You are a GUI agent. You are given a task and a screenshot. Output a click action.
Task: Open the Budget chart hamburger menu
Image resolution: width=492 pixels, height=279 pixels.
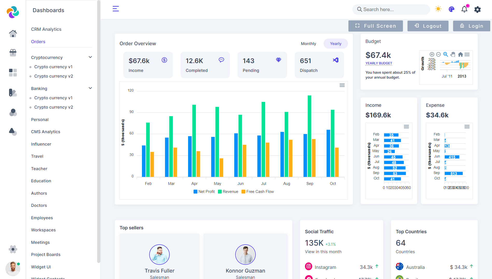467,54
